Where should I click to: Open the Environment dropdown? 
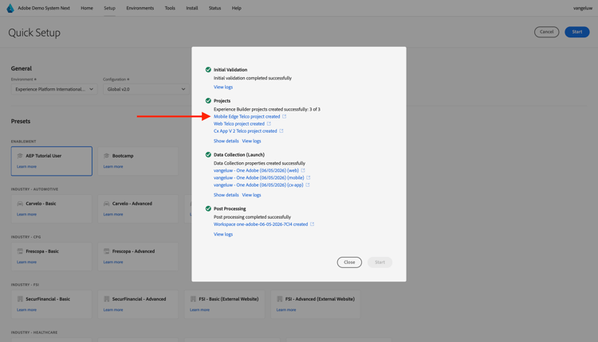[54, 89]
